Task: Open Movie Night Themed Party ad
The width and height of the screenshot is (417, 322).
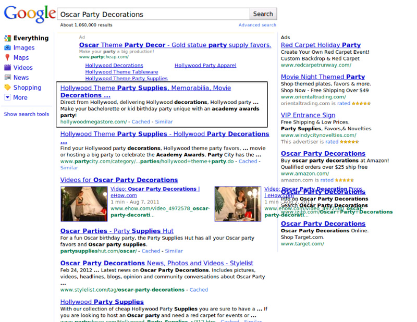Action: pyautogui.click(x=323, y=77)
